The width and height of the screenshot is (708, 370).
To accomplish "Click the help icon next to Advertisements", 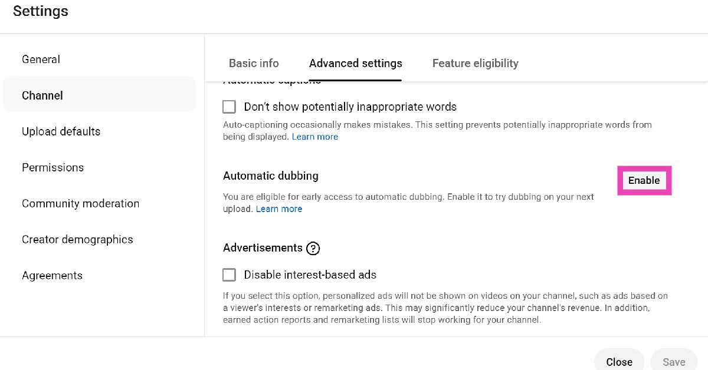I will click(313, 248).
